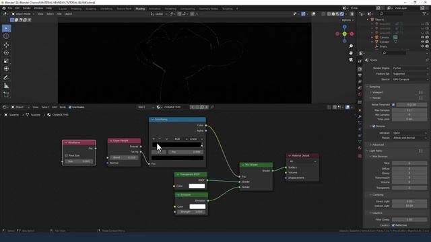The image size is (431, 242).
Task: Switch to solid viewport shading mode
Action: tap(333, 13)
